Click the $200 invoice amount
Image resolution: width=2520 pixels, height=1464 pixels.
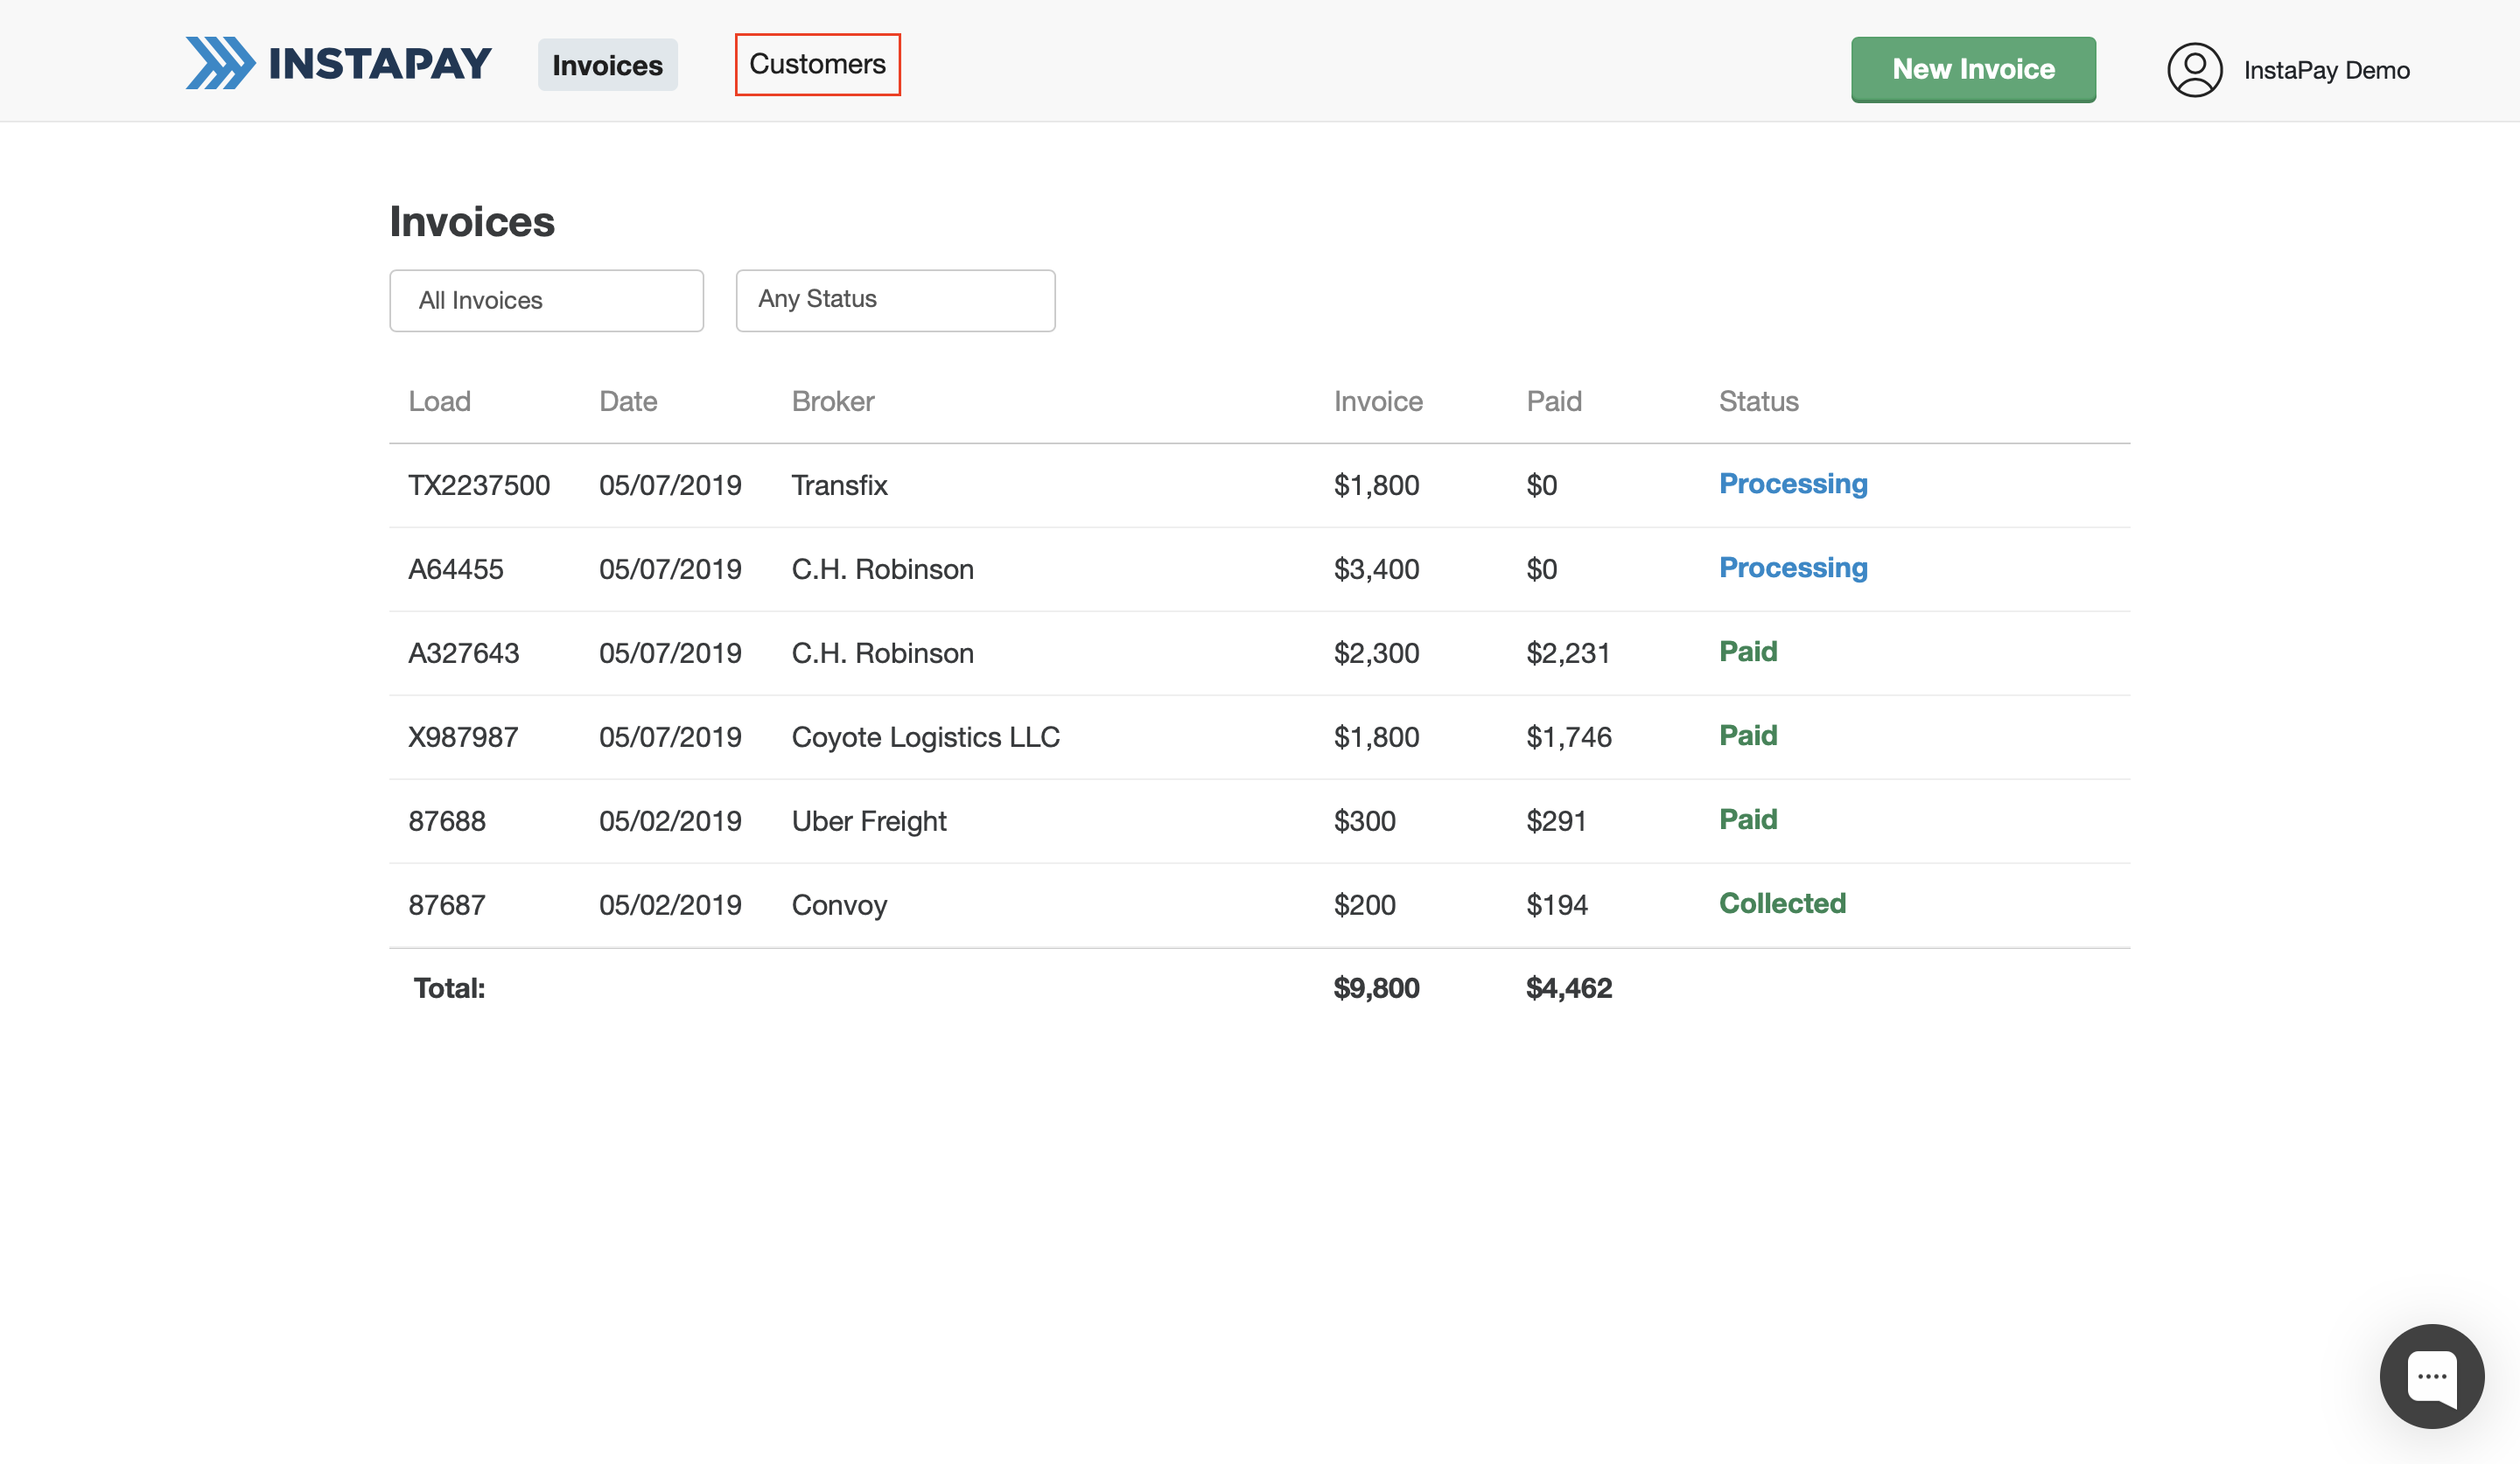coord(1364,904)
